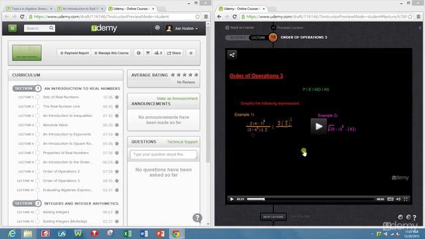This screenshot has height=239, width=425.
Task: Click the play icon next to Adding Integers 06:07
Action: coord(117,212)
